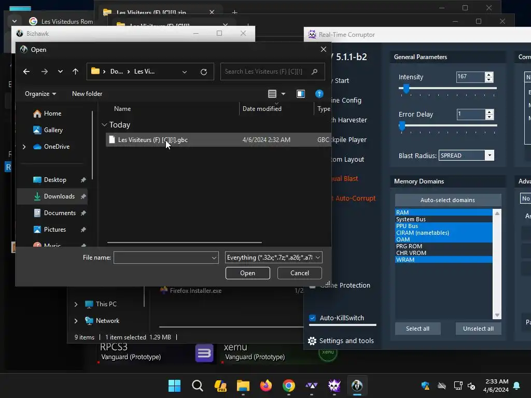
Task: Toggle the PRG ROM memory domain
Action: tap(444, 246)
